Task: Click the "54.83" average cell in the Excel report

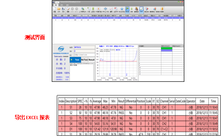Action: point(97,124)
